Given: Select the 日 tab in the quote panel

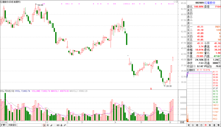Looking at the screenshot, I should pyautogui.click(x=202, y=125).
